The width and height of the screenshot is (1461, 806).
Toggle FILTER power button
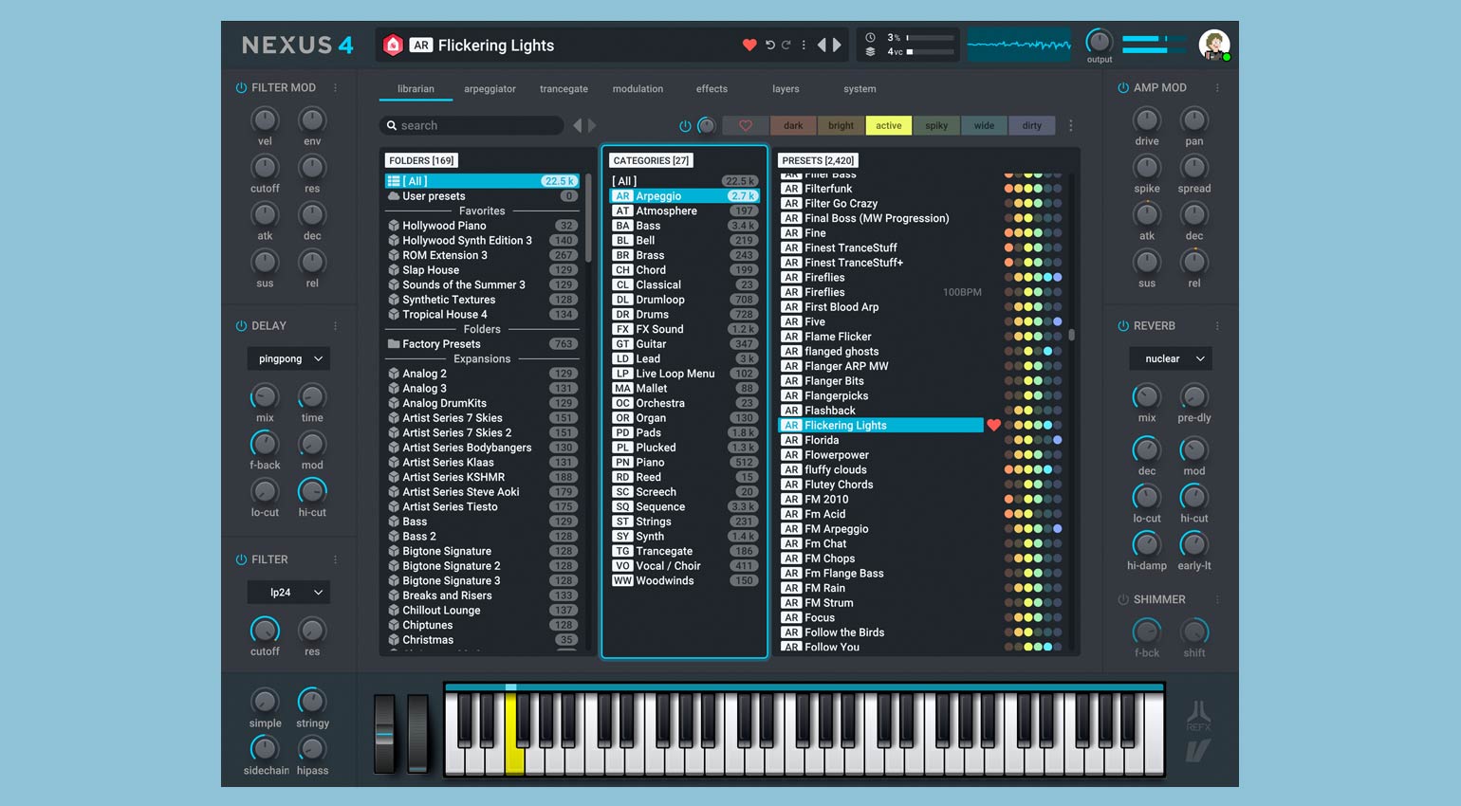(x=241, y=559)
